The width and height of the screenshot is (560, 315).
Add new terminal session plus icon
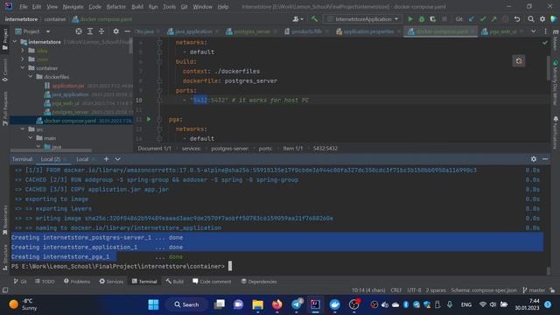pos(106,159)
